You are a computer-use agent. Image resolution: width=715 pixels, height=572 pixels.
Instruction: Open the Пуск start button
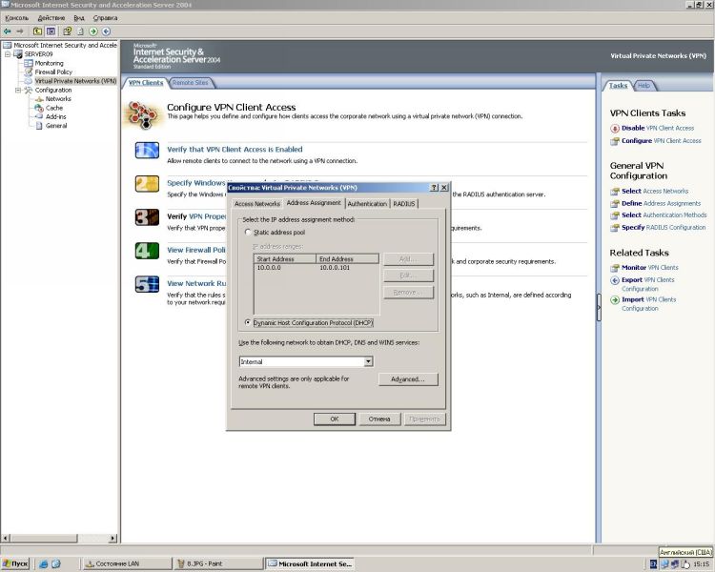click(15, 563)
